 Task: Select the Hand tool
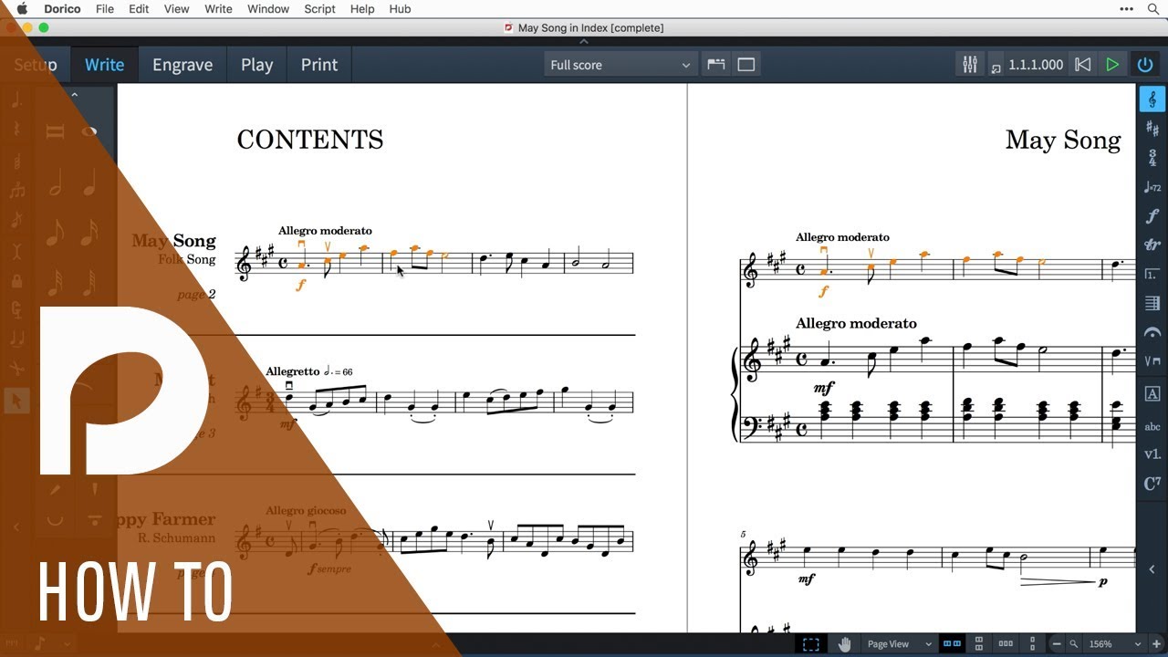click(x=844, y=644)
